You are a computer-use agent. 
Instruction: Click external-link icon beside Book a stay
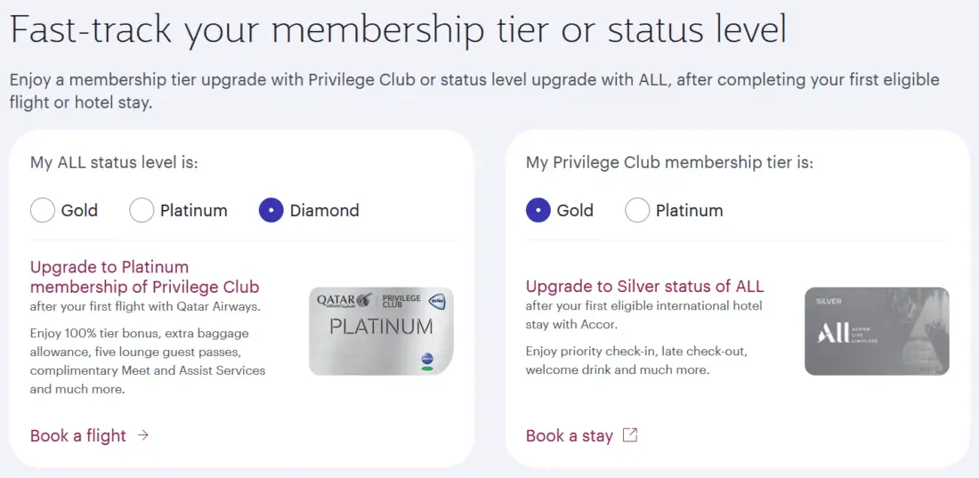[x=630, y=435]
